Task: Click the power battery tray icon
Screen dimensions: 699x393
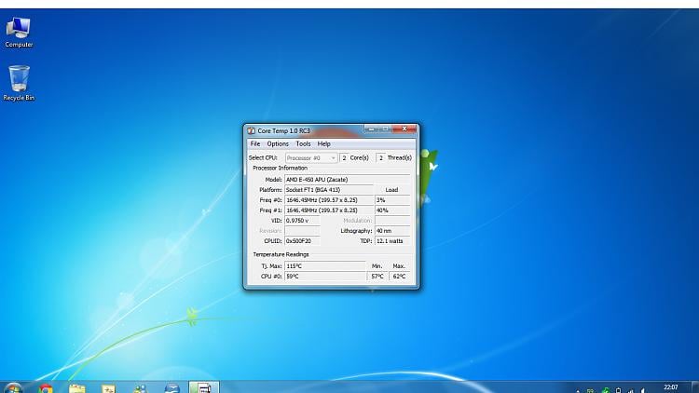Action: (618, 391)
